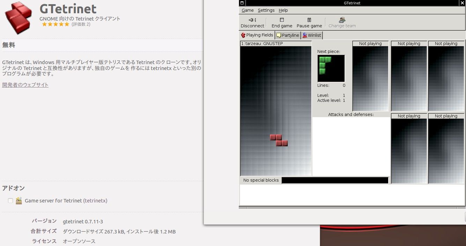Click the player name tarzeau
This screenshot has height=246, width=466.
point(253,44)
